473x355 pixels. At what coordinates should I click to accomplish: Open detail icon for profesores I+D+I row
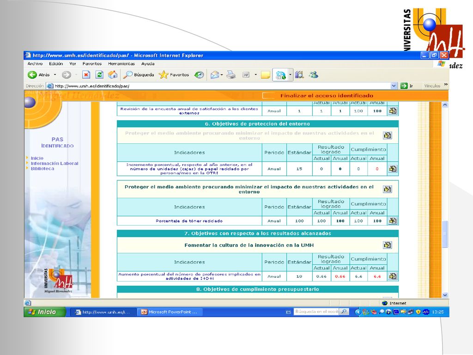click(x=393, y=276)
